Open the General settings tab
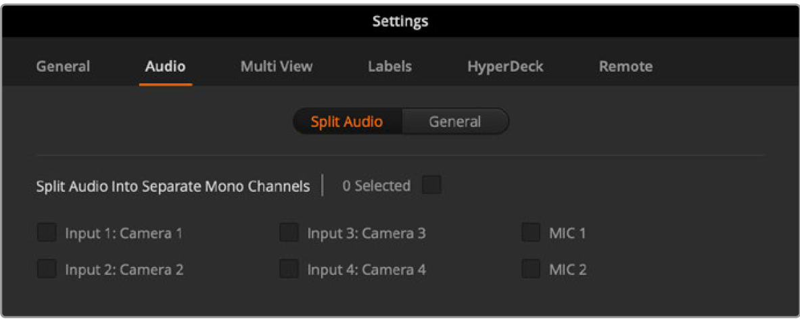800x321 pixels. (x=63, y=66)
